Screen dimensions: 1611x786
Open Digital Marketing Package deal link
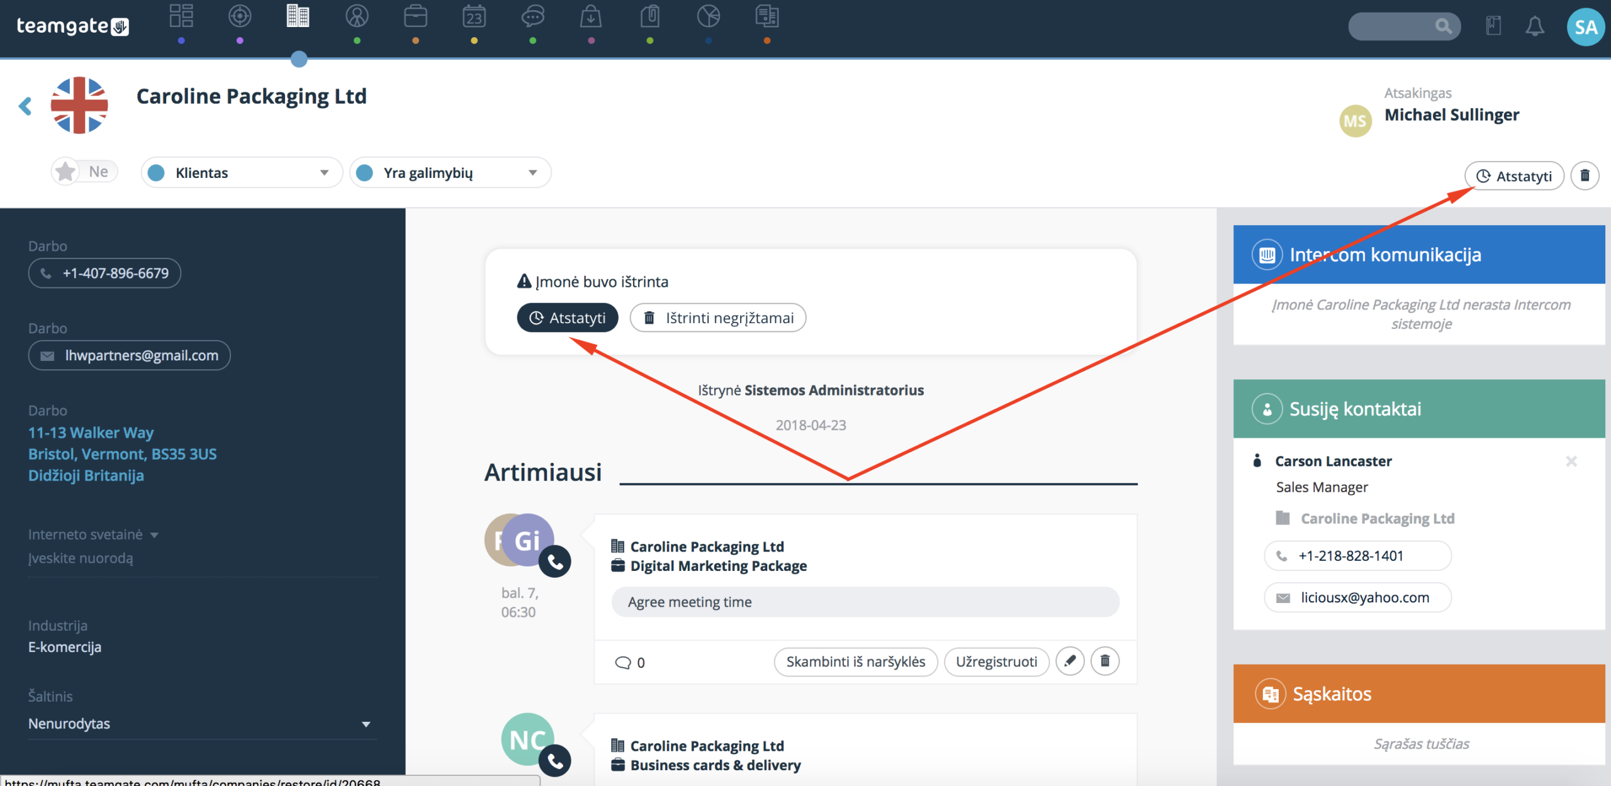(718, 567)
